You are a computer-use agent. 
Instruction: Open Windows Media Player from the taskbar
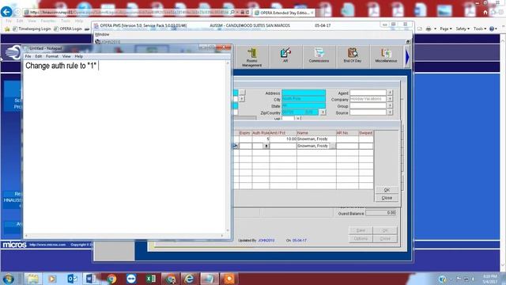tap(52, 279)
